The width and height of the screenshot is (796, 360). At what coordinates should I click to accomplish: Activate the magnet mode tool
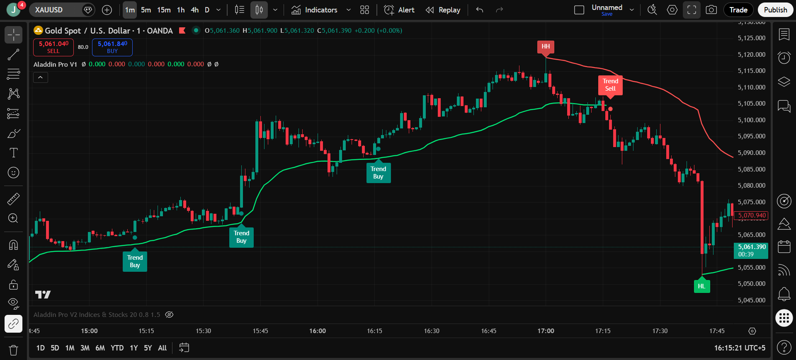coord(13,245)
